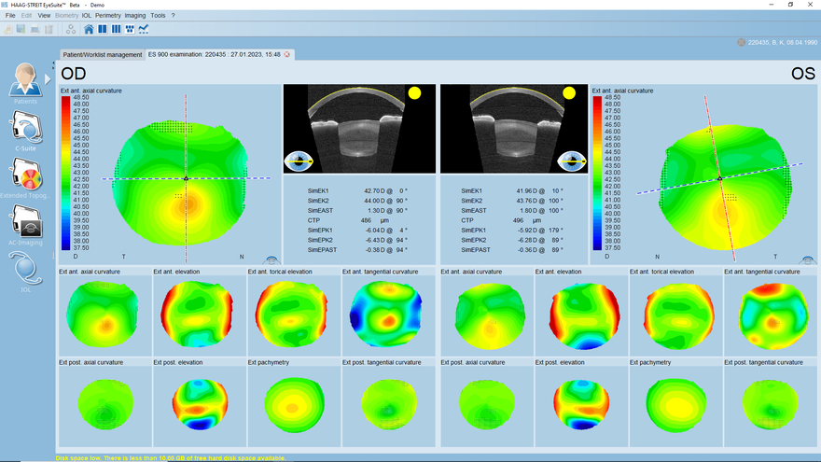Open the Imaging menu
821x462 pixels.
[135, 16]
